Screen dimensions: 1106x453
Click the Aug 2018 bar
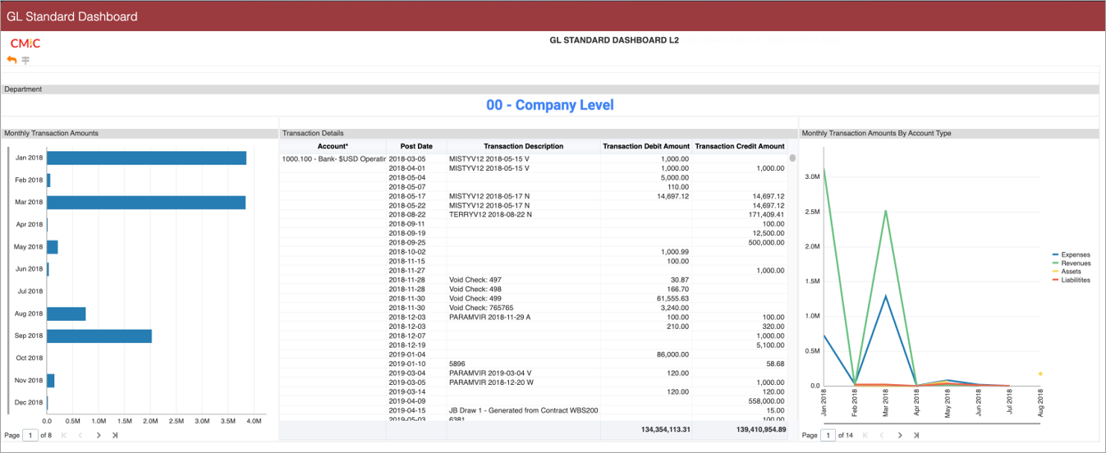pyautogui.click(x=66, y=313)
